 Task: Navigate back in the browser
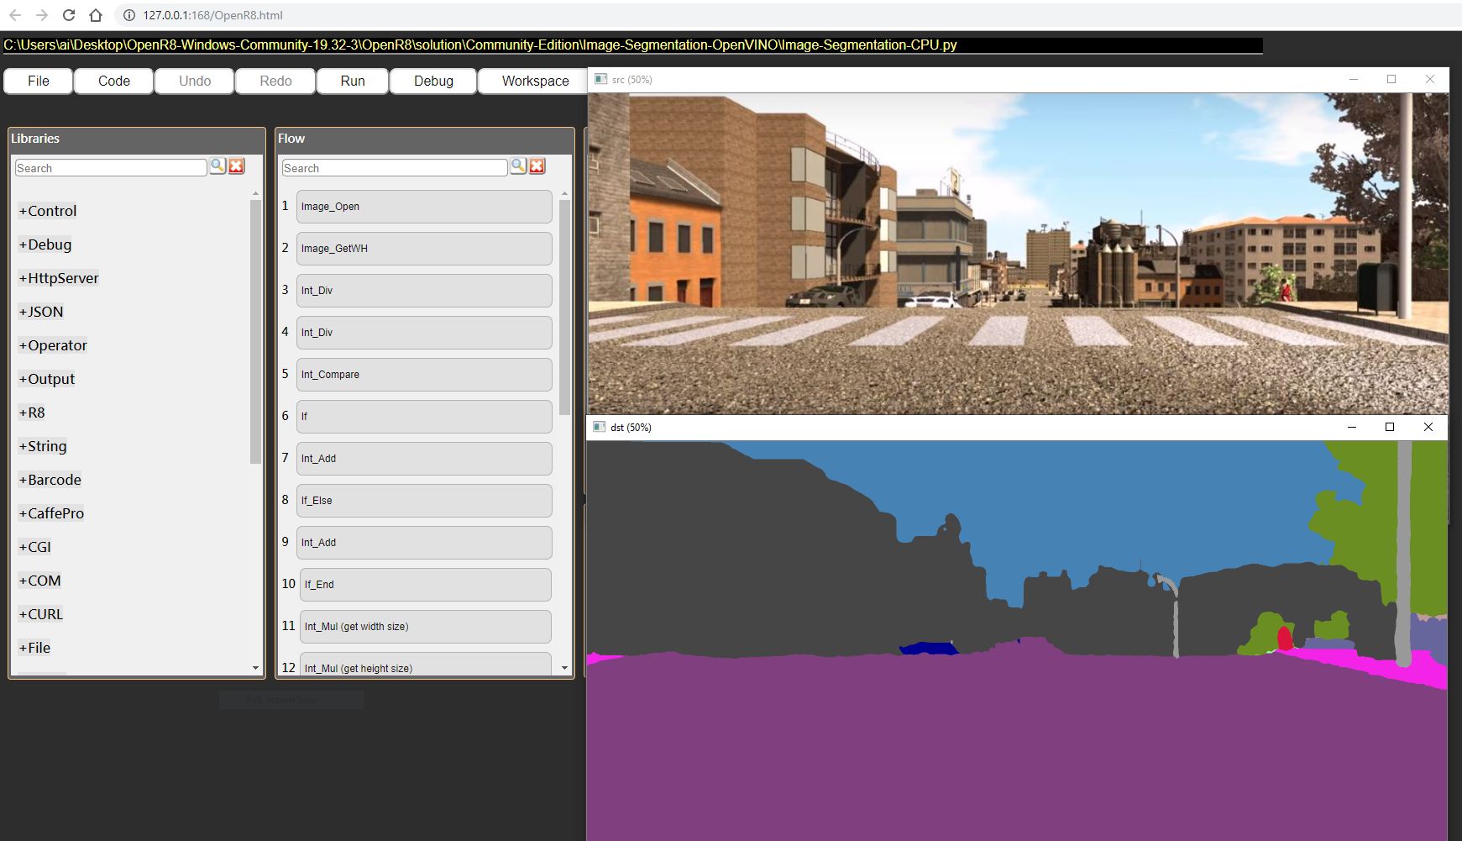click(15, 15)
